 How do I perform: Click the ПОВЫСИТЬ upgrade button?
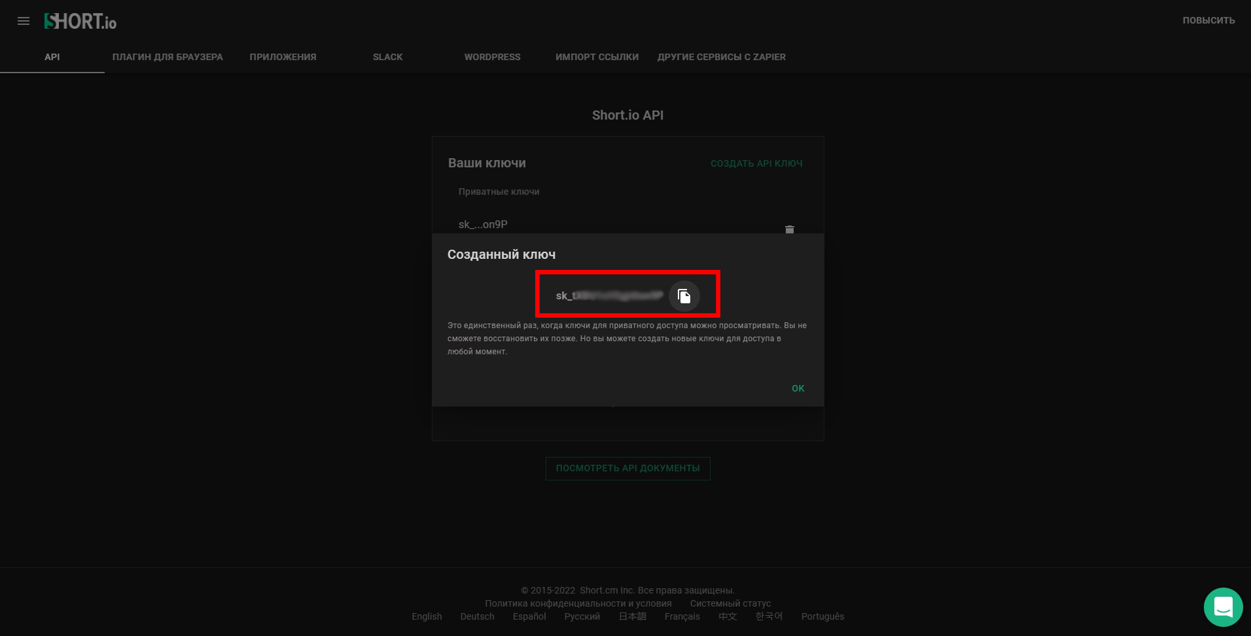coord(1208,20)
